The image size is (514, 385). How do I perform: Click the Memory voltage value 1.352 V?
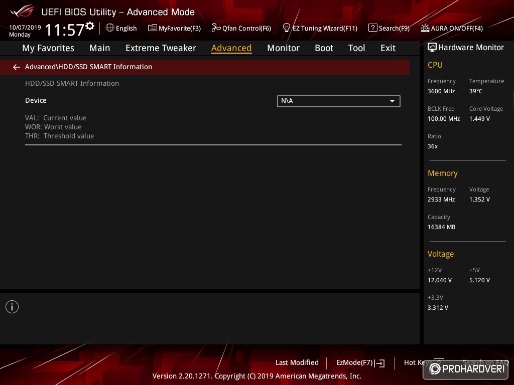click(479, 200)
